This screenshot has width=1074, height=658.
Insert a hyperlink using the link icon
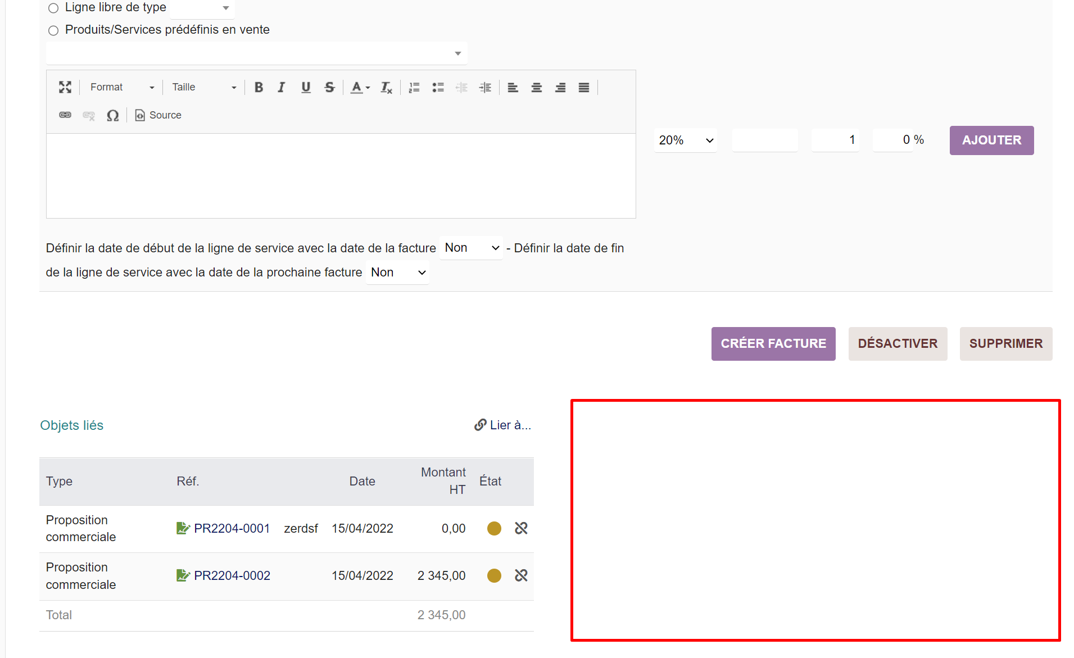point(65,115)
